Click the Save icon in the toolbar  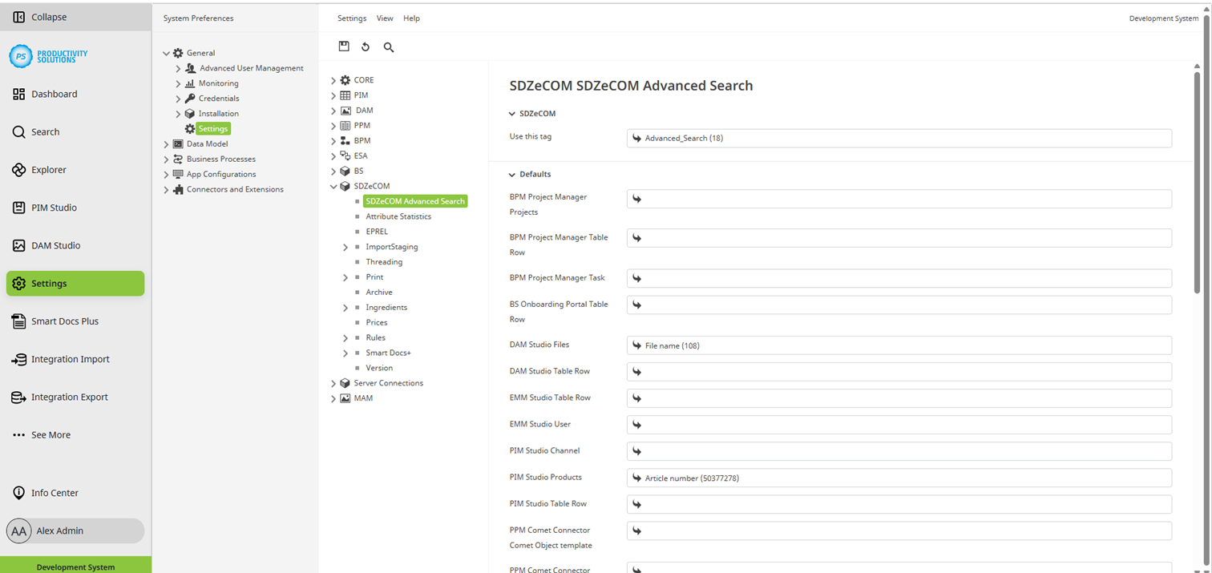344,46
